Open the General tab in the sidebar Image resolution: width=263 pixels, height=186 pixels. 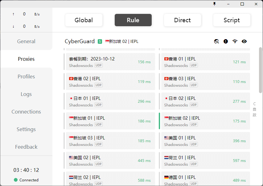tap(26, 41)
